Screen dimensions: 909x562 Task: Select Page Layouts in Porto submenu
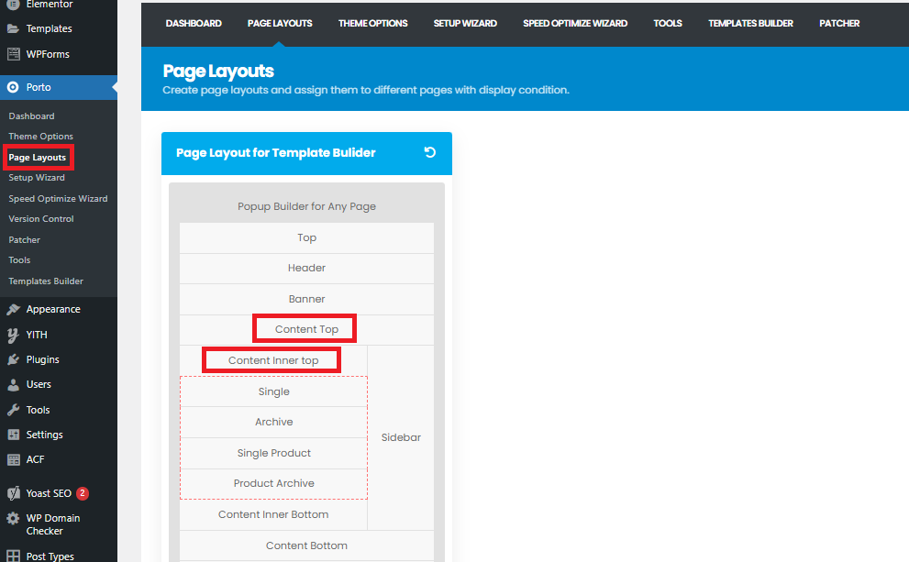click(38, 158)
